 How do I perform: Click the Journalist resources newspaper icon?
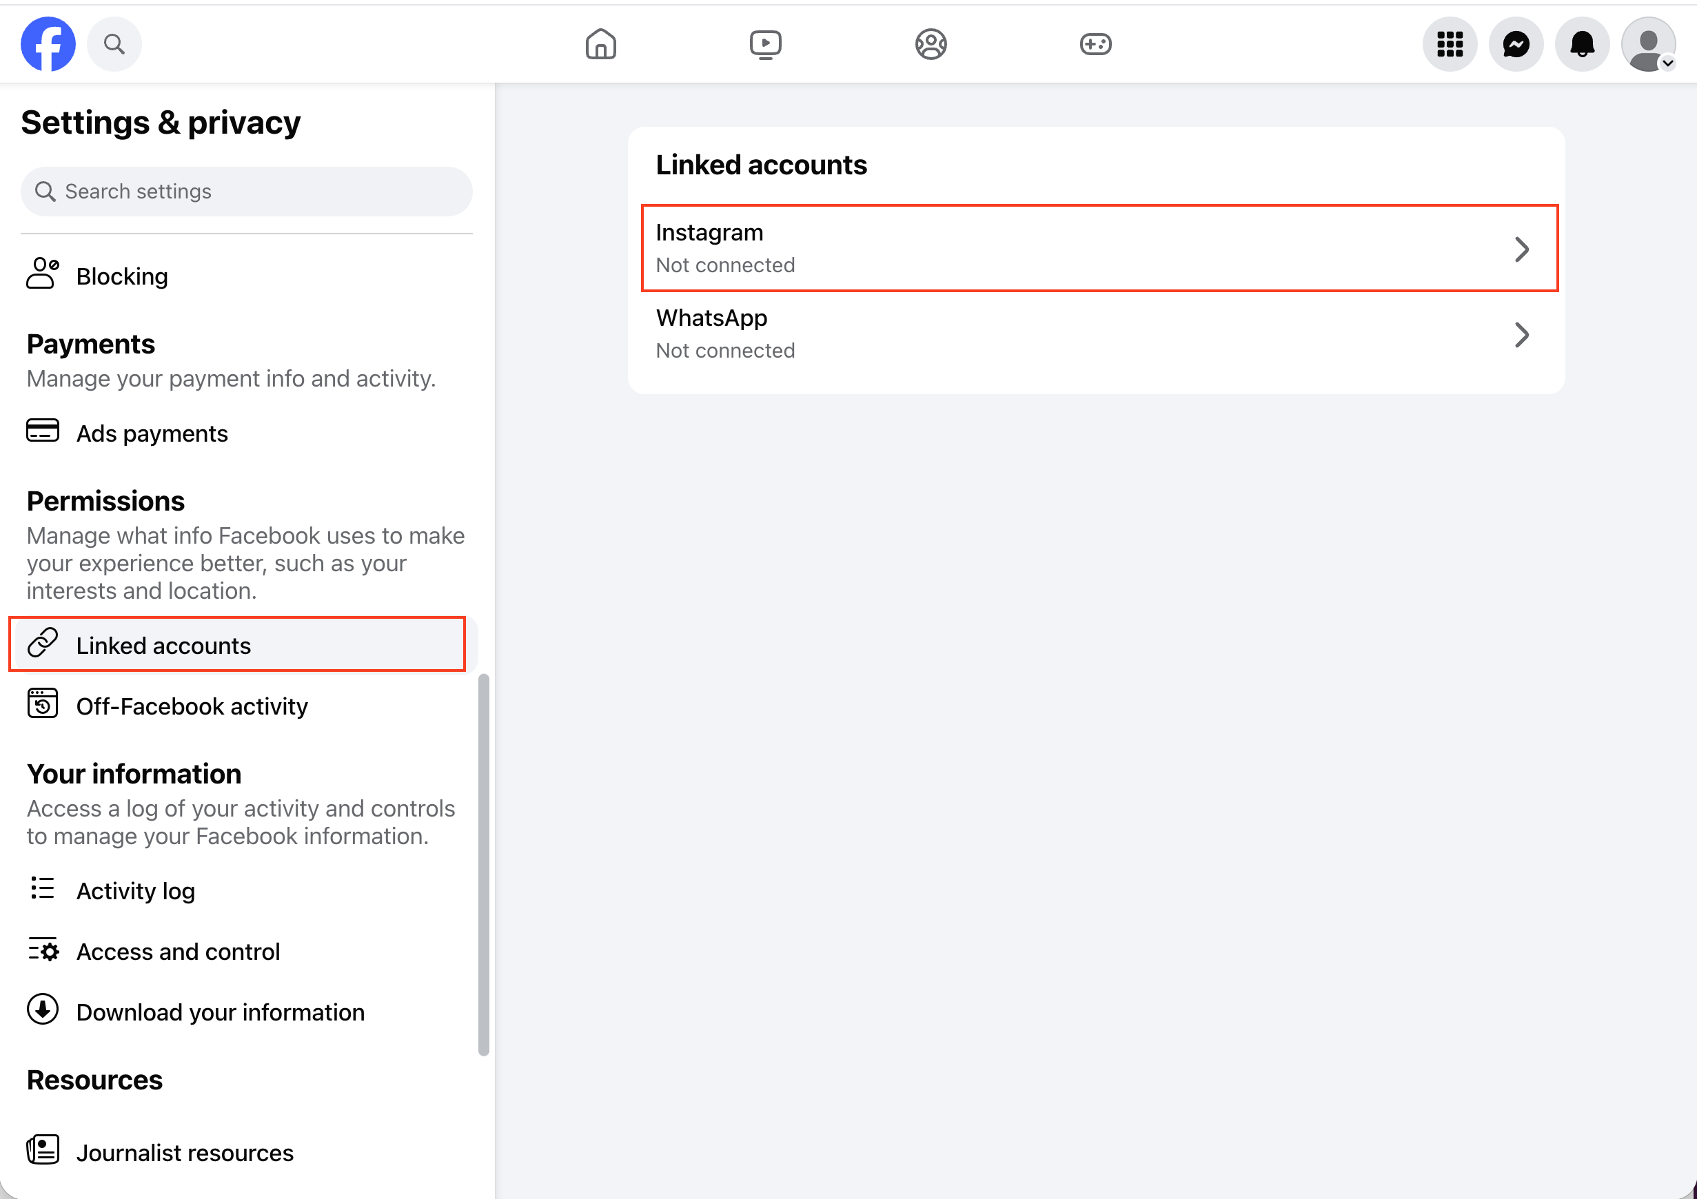tap(43, 1150)
